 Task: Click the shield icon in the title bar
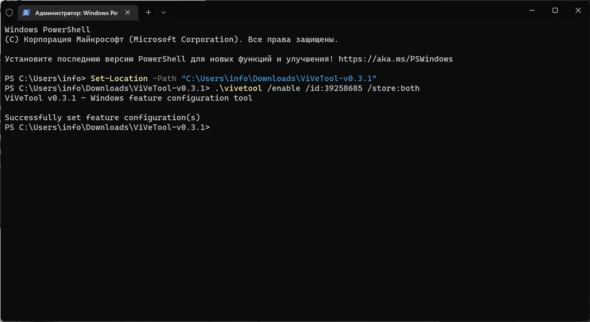pos(9,13)
